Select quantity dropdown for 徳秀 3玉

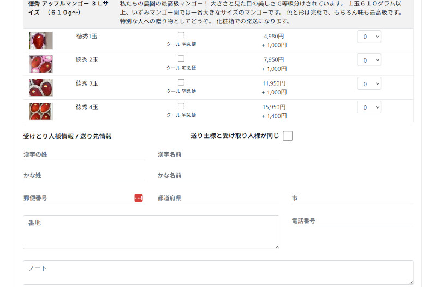[369, 83]
